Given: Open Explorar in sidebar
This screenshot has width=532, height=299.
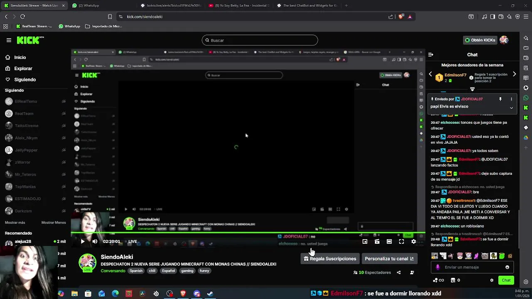Looking at the screenshot, I should click(18, 69).
